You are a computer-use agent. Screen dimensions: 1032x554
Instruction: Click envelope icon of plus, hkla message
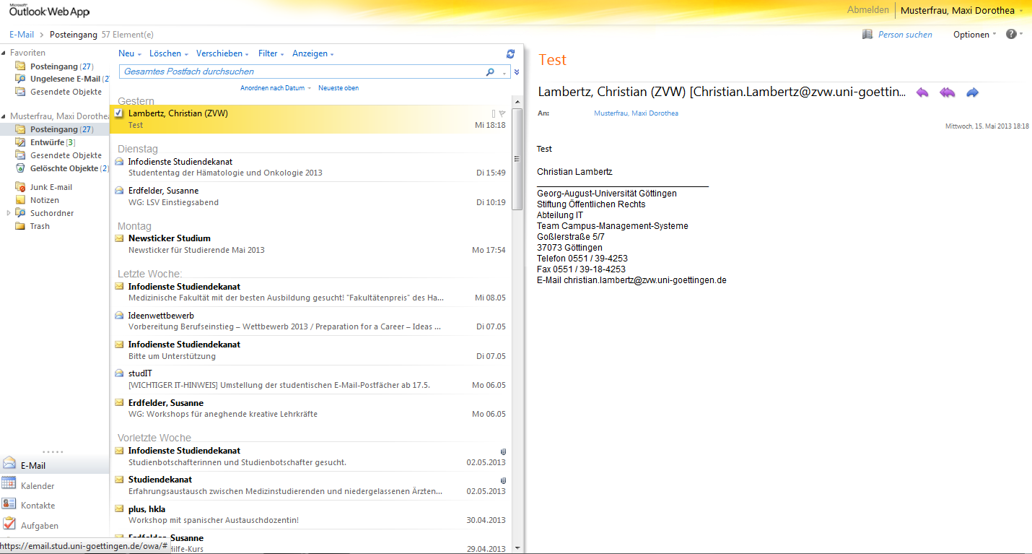tap(119, 508)
